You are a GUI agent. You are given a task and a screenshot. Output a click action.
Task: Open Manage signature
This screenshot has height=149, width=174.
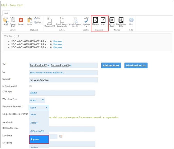tap(95, 21)
